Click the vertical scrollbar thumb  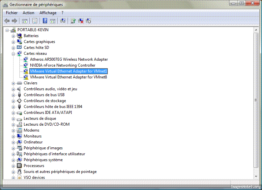coord(256,100)
